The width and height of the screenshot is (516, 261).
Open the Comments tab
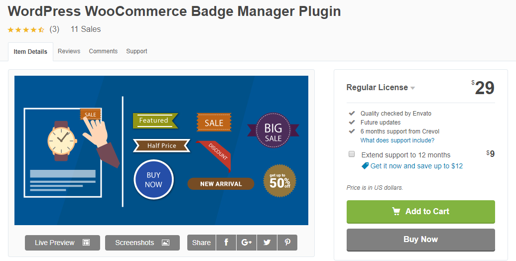click(x=103, y=51)
